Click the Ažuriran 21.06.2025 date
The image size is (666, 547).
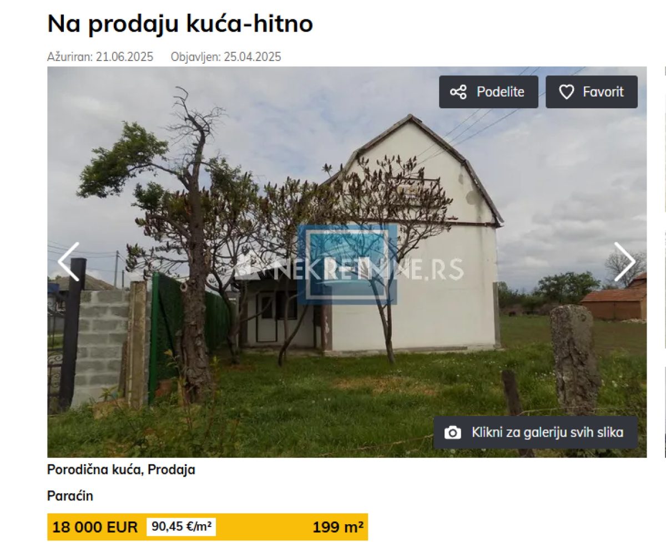100,57
